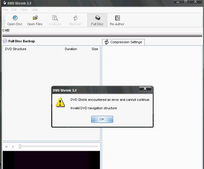Click the stop button in preview player

pos(6,146)
